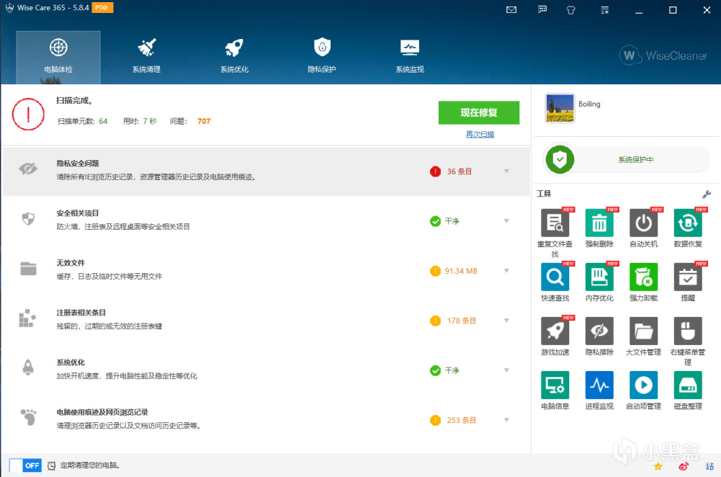Expand the 无效文件 row arrow
Screen dimensions: 721x477
click(506, 271)
